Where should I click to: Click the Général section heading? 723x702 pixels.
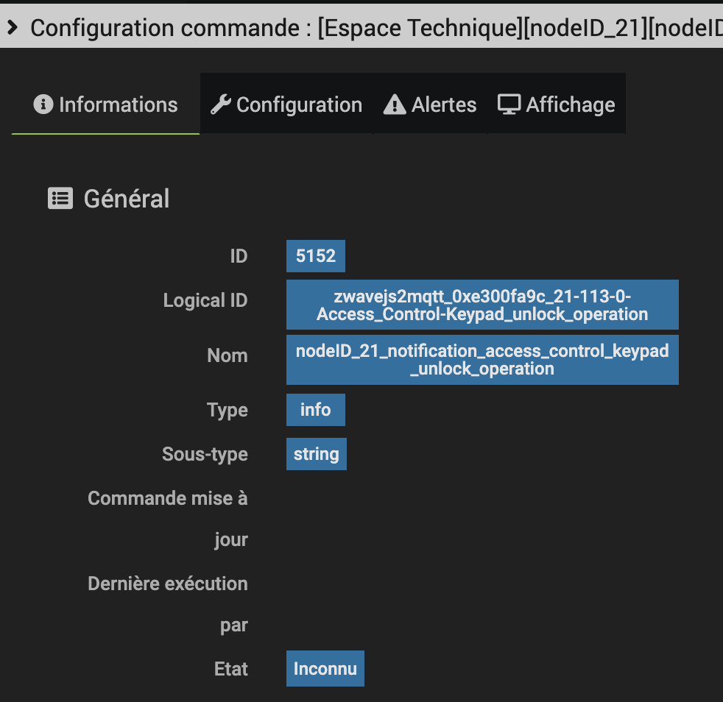pyautogui.click(x=127, y=199)
